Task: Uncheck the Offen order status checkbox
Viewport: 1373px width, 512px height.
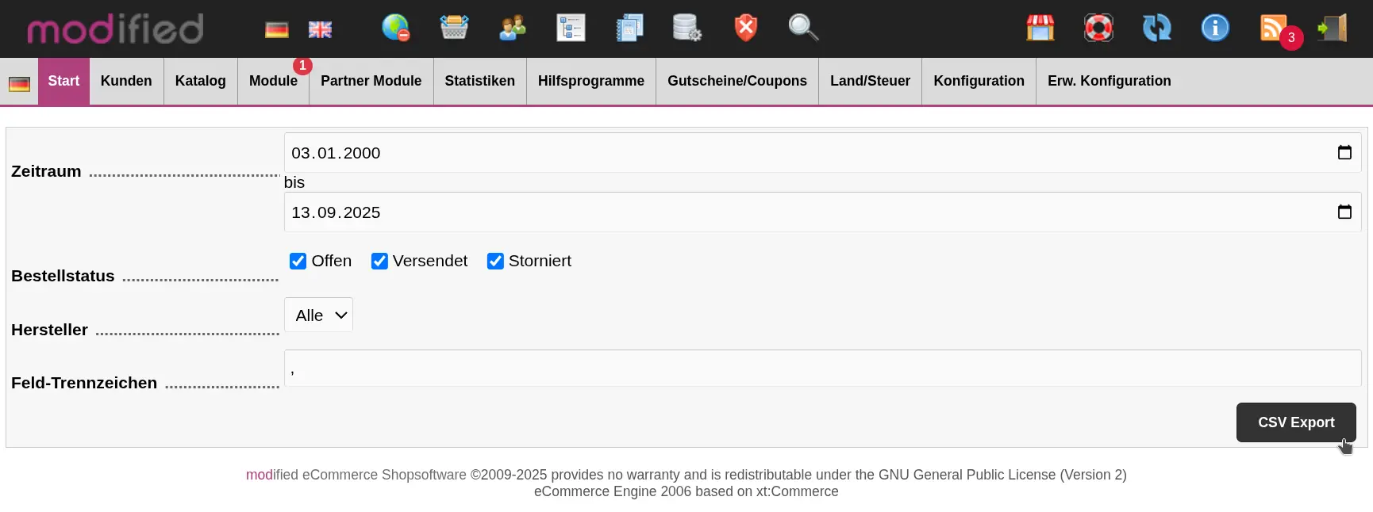Action: [298, 261]
